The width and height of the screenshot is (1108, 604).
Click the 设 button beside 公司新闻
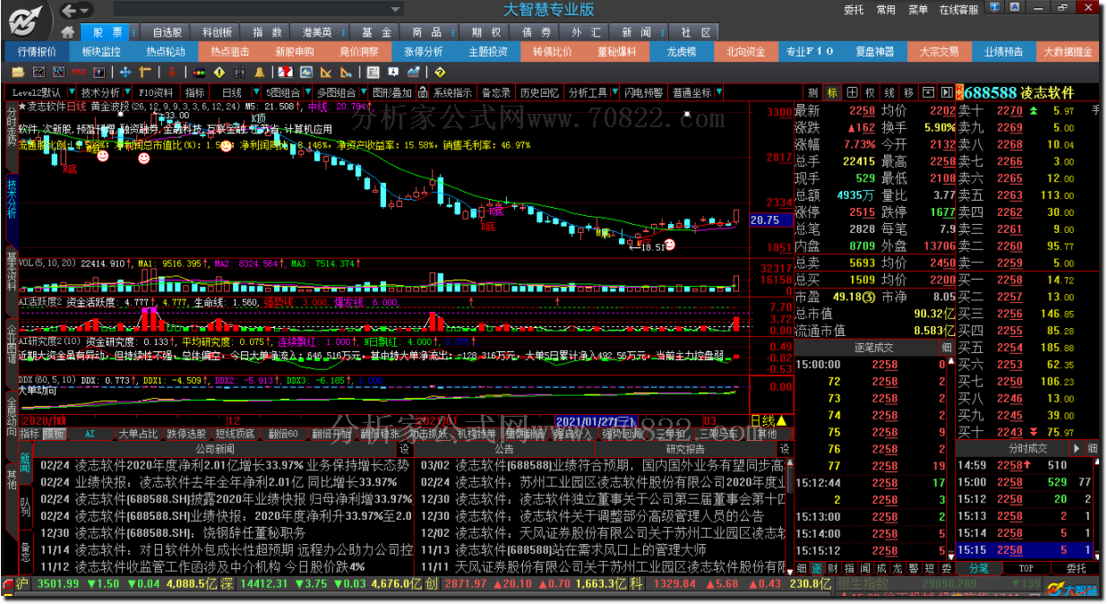pos(405,448)
